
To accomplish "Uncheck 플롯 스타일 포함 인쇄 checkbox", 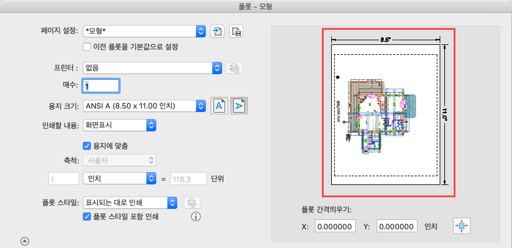I will pyautogui.click(x=87, y=216).
